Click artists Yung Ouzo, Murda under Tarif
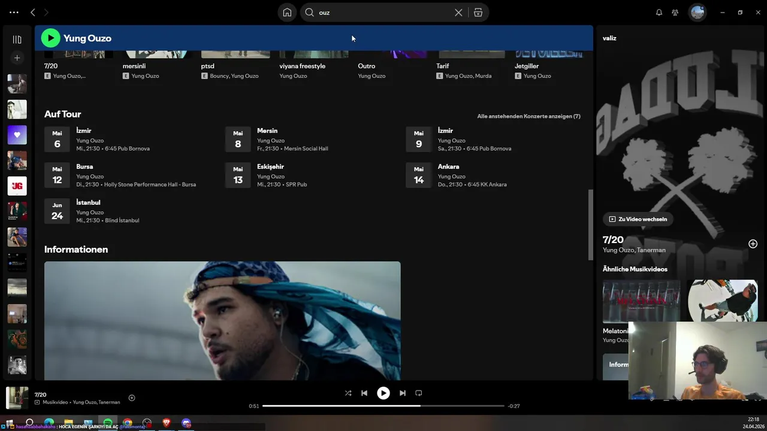 (469, 76)
